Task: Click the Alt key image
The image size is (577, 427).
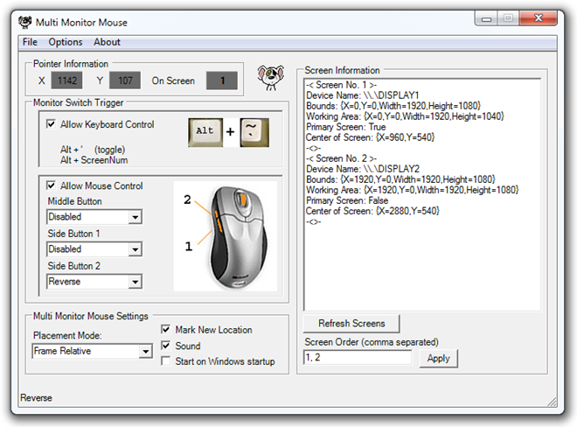Action: coord(205,132)
